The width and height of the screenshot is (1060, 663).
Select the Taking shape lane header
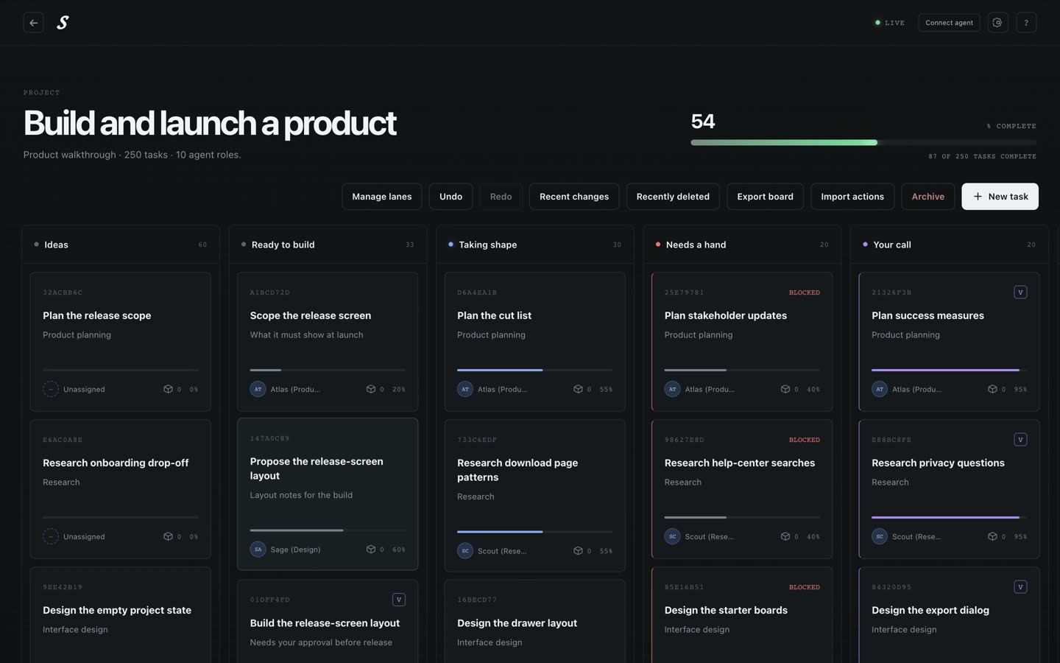click(535, 245)
